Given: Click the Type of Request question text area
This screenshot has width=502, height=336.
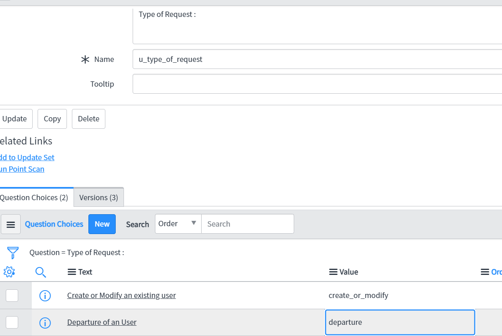Looking at the screenshot, I should 317,26.
